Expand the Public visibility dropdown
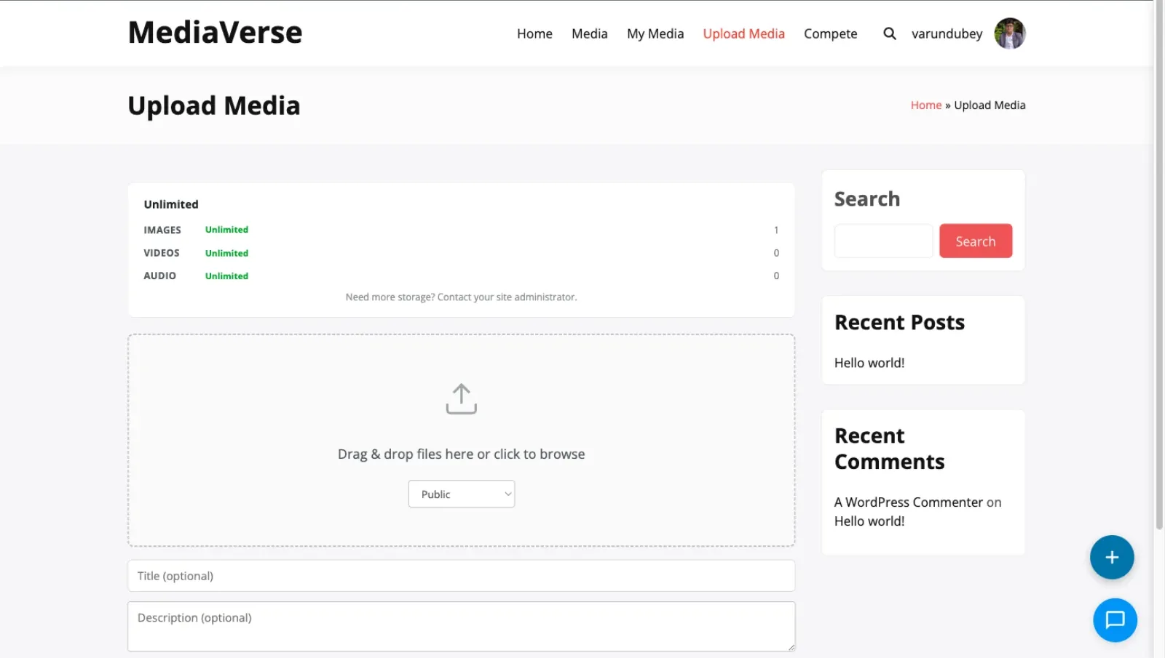 click(x=462, y=494)
